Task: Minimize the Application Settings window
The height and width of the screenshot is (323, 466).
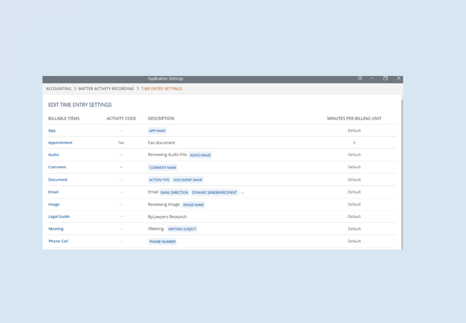Action: click(x=372, y=78)
